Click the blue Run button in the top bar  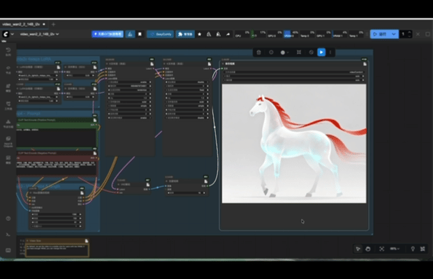(379, 33)
